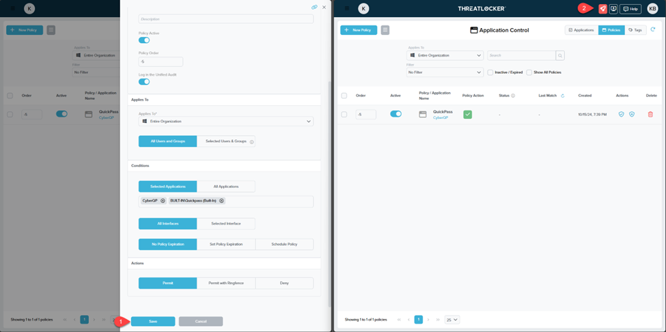Open Applies To dropdown in right window
This screenshot has width=666, height=332.
pos(445,55)
